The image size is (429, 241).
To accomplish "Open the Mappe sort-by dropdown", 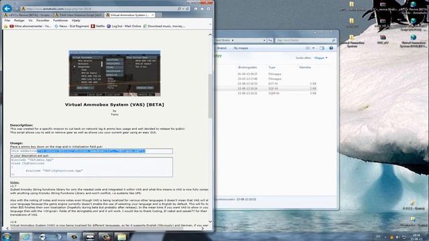I will [320, 58].
